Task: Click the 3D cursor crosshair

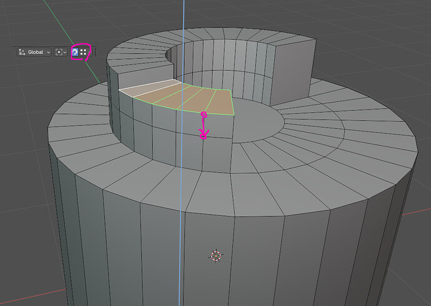Action: [x=215, y=256]
